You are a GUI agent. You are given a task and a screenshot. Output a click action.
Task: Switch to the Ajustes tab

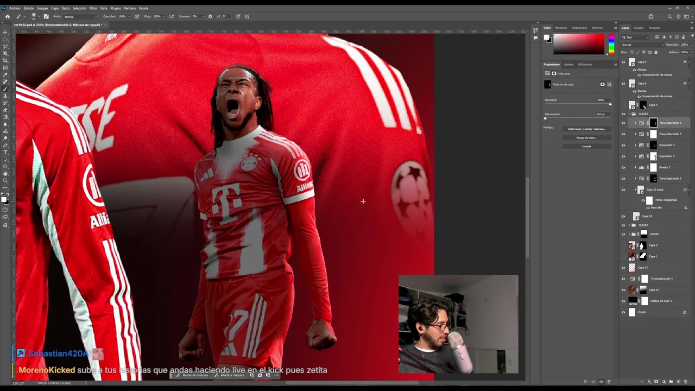tap(568, 64)
